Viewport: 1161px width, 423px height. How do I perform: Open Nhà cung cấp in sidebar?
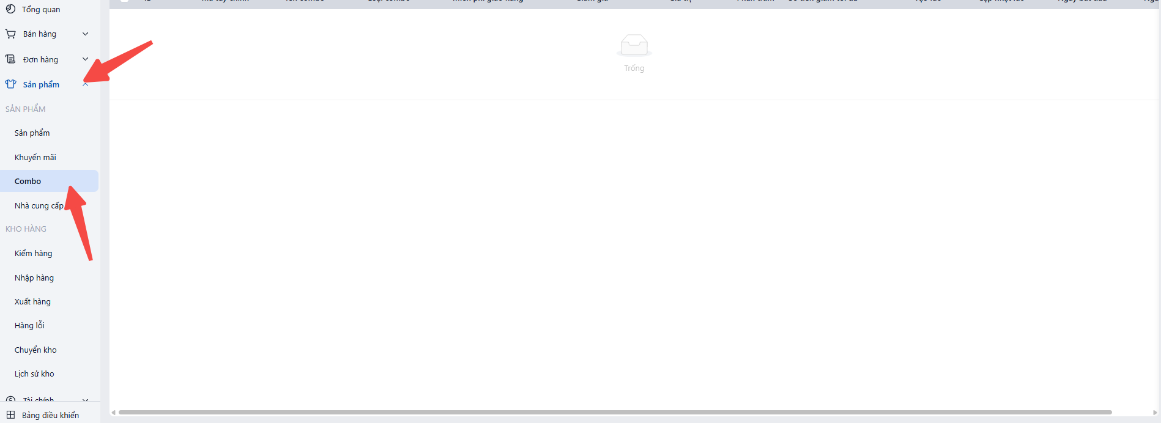click(39, 205)
